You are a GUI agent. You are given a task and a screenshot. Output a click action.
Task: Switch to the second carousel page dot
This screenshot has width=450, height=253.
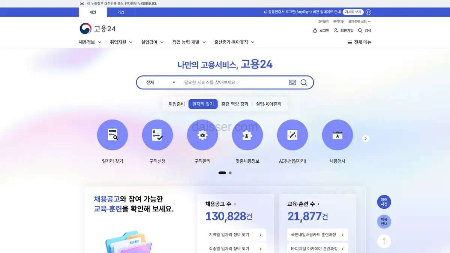pyautogui.click(x=230, y=173)
